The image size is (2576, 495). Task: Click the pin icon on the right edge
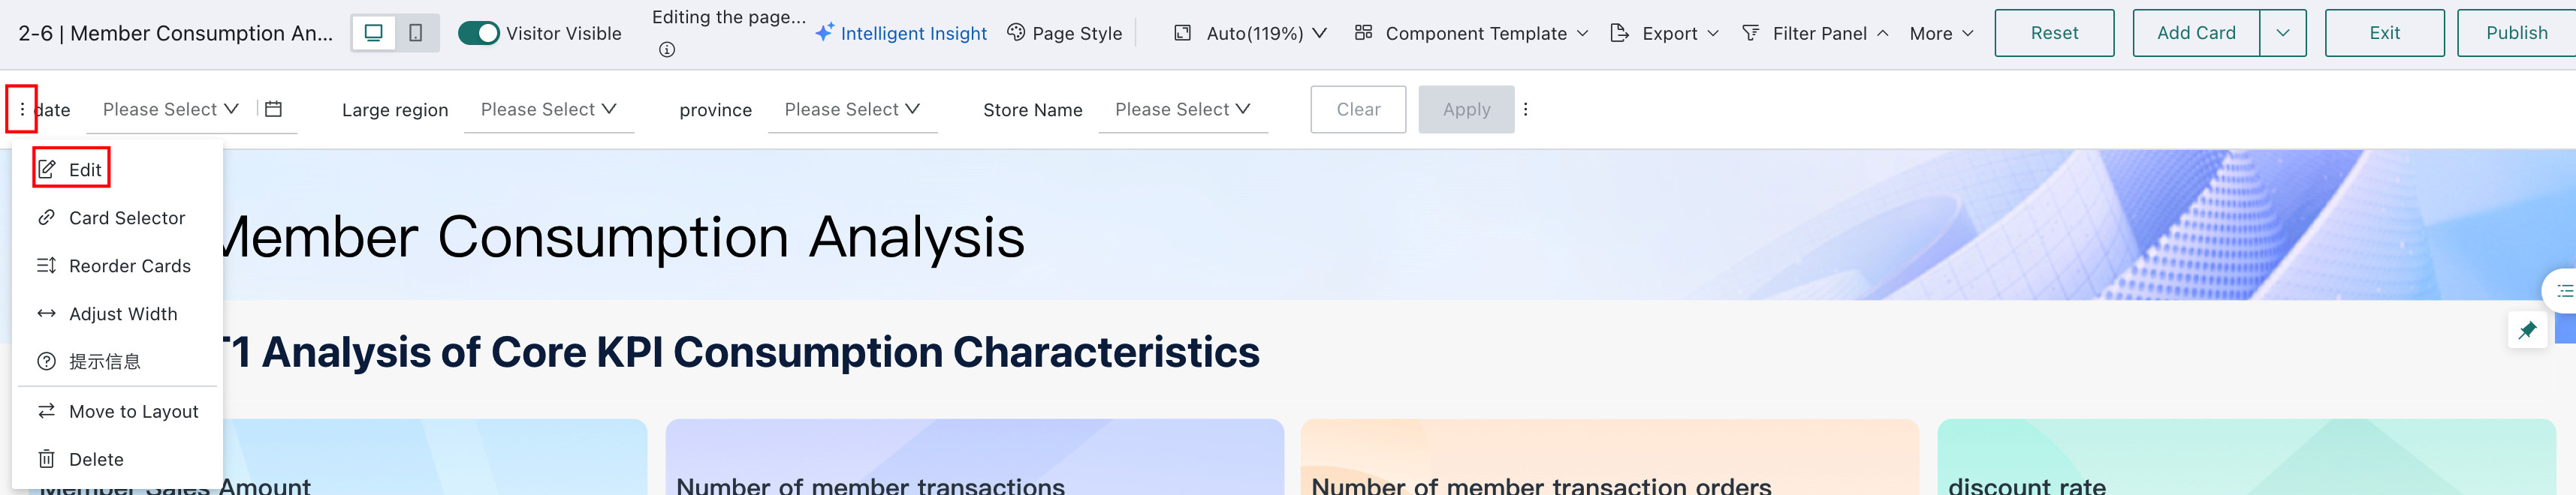coord(2527,330)
